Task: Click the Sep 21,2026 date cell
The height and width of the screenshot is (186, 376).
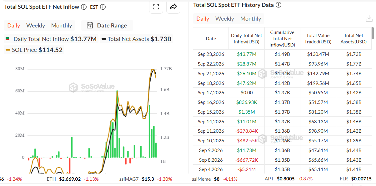Action: click(211, 74)
